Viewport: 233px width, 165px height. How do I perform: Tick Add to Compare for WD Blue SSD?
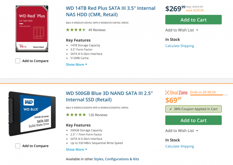point(18,146)
